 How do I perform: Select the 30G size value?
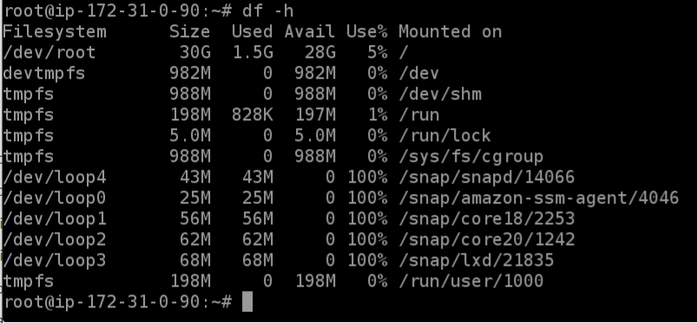195,52
